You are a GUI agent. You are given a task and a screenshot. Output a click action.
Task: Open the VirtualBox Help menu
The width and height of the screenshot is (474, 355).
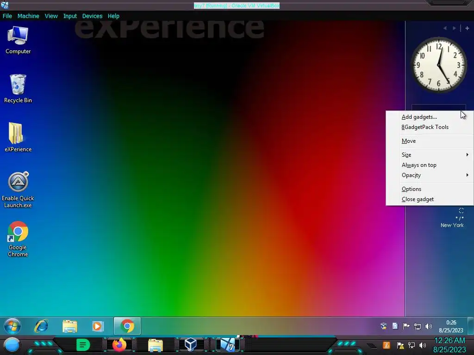pos(113,16)
